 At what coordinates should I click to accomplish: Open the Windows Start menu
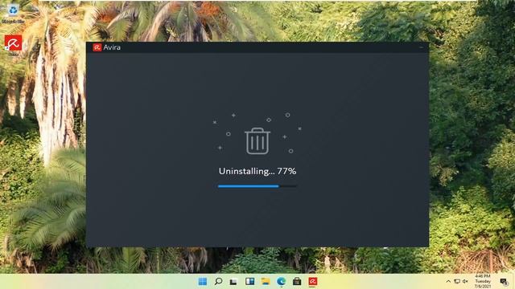coord(203,281)
